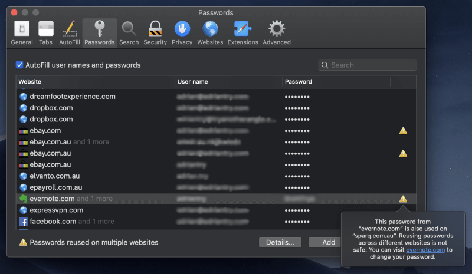The width and height of the screenshot is (472, 274).
Task: Open the Security padlock pane
Action: click(155, 33)
